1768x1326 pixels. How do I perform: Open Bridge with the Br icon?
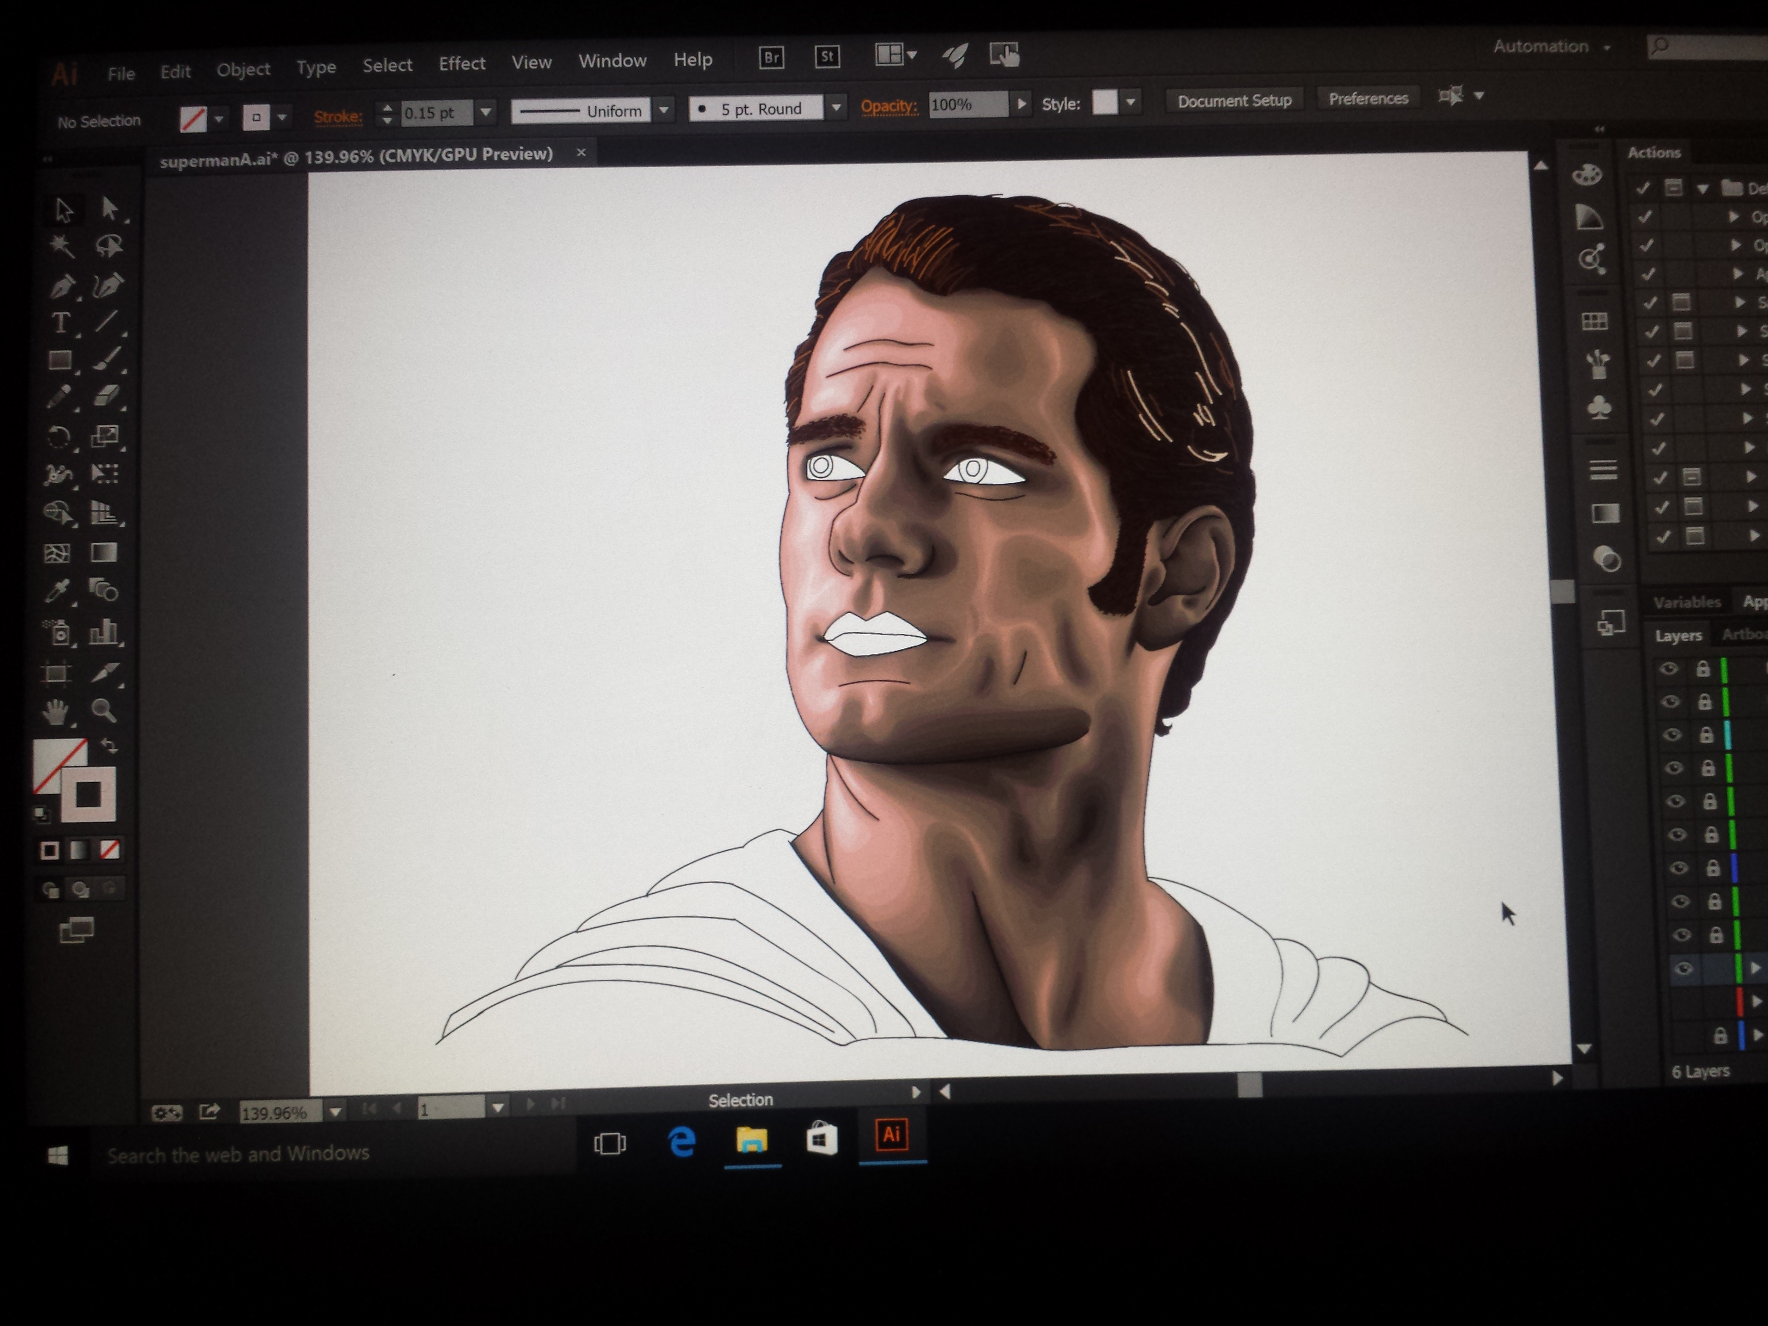(x=771, y=58)
